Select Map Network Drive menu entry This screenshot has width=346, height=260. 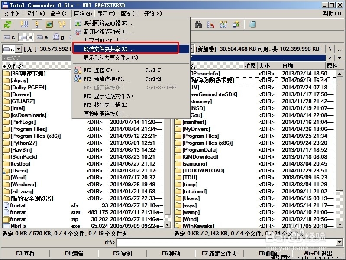pyautogui.click(x=131, y=23)
